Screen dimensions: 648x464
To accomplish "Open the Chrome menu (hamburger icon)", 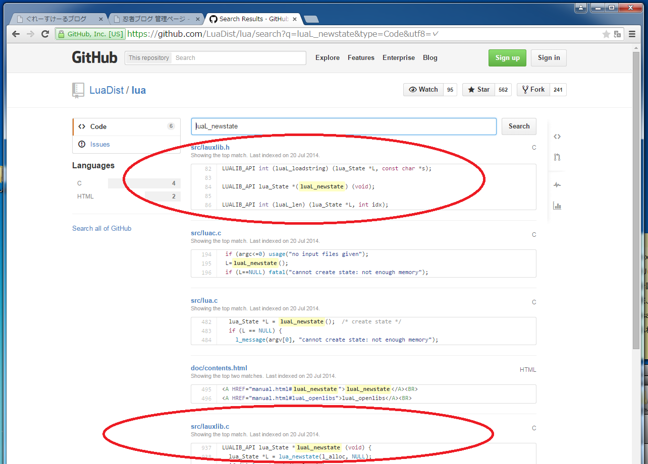I will [632, 34].
